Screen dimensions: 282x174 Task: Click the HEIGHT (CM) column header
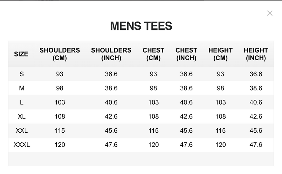point(220,54)
